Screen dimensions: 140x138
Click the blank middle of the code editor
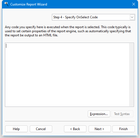67,75
